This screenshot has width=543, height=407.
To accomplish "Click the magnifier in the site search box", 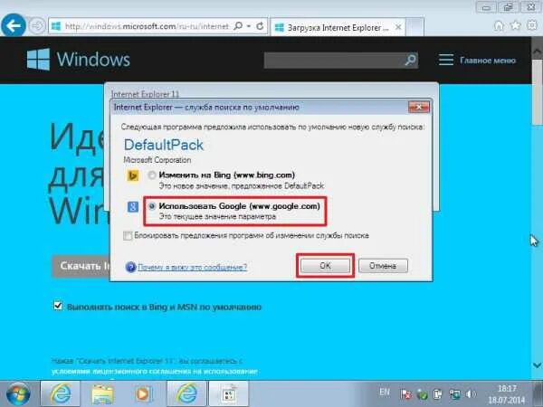I will 410,61.
